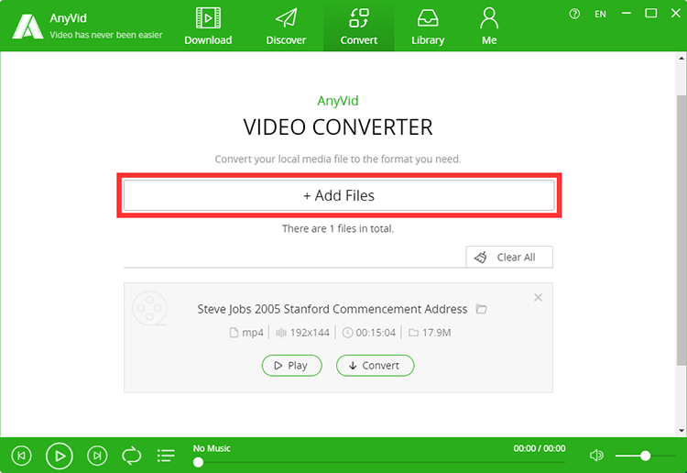Convert the Steve Jobs video
687x473 pixels.
(375, 366)
